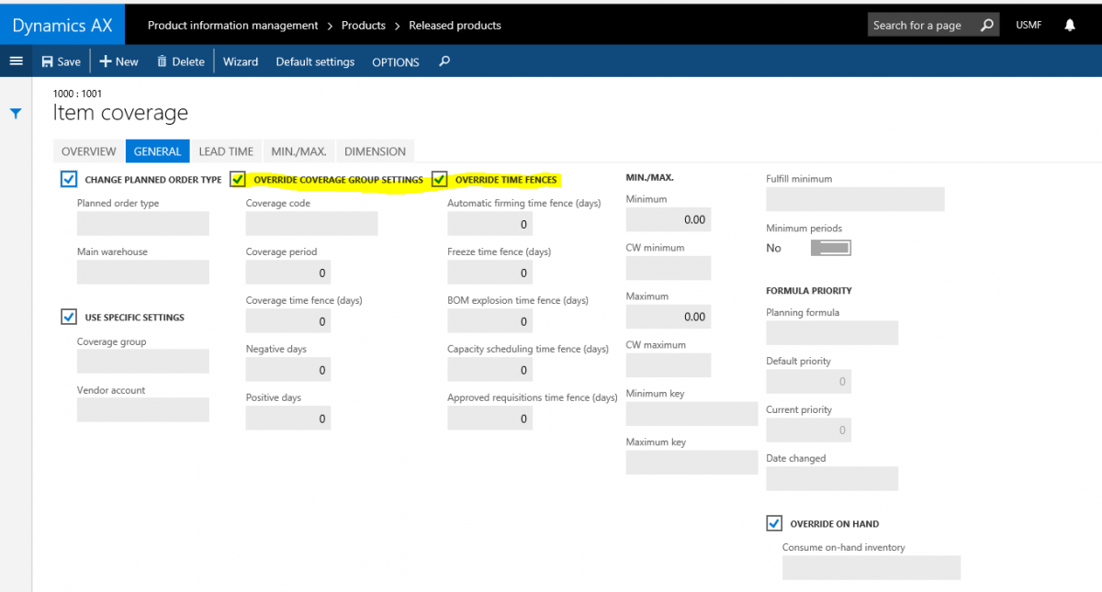
Task: Switch the Minimum periods toggle
Action: [x=831, y=248]
